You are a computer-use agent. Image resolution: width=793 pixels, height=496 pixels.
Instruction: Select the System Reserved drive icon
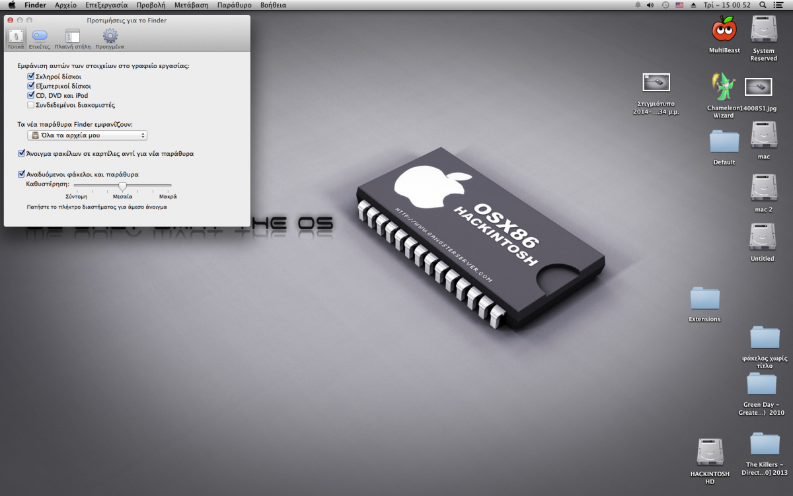(764, 30)
